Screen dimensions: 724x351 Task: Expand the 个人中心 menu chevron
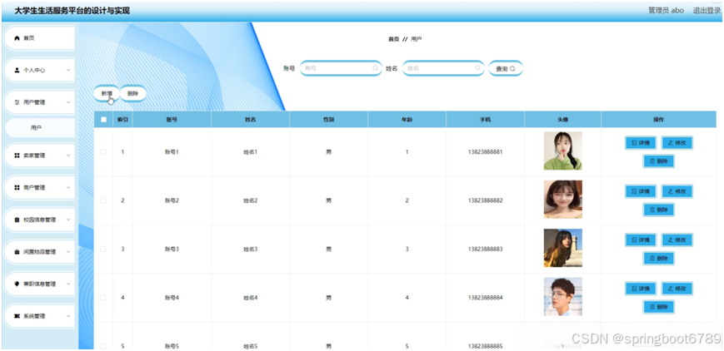pos(68,70)
